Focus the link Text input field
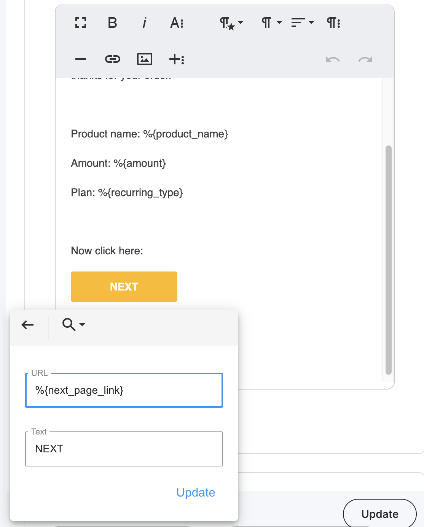Viewport: 424px width, 527px height. (124, 449)
